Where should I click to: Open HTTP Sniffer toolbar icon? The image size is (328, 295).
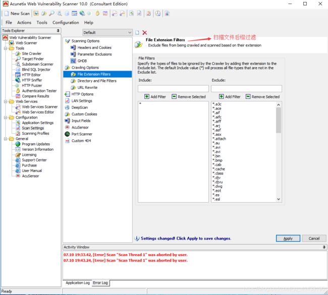click(82, 14)
